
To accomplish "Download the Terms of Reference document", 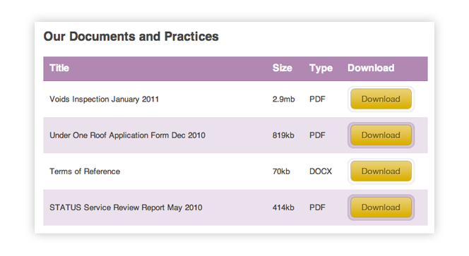I will [381, 171].
